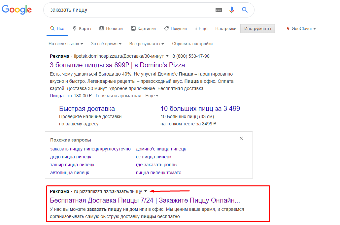Open the on-screen keyboard icon
Viewport: 340px width, 225px height.
[x=219, y=10]
